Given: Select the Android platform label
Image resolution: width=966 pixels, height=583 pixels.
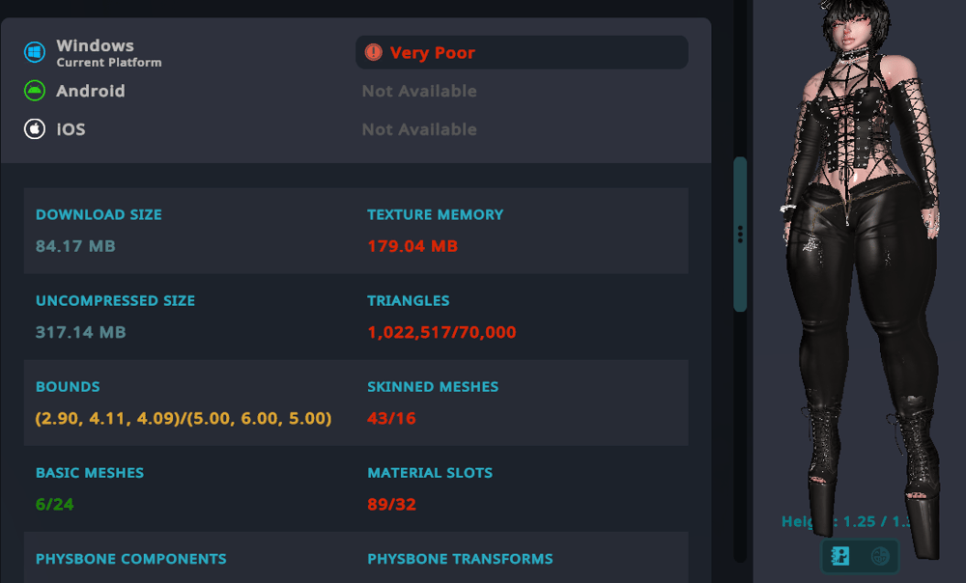Looking at the screenshot, I should pos(90,91).
